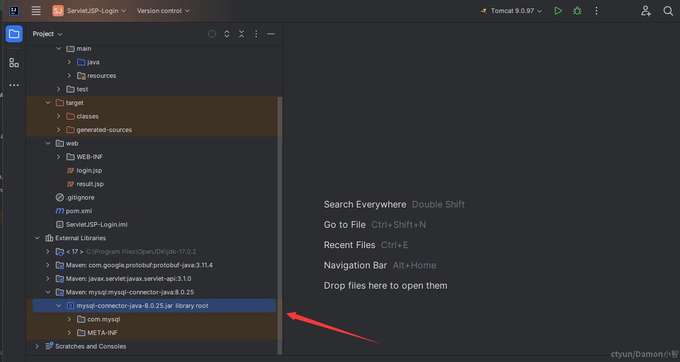The height and width of the screenshot is (362, 680).
Task: Hide the Project panel
Action: point(271,34)
